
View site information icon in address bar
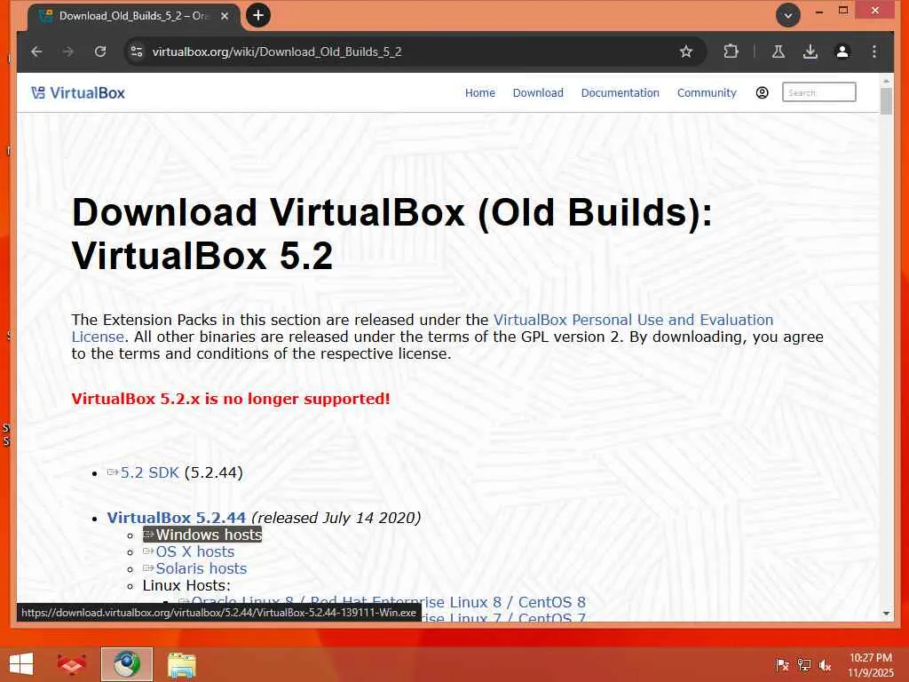(x=137, y=52)
